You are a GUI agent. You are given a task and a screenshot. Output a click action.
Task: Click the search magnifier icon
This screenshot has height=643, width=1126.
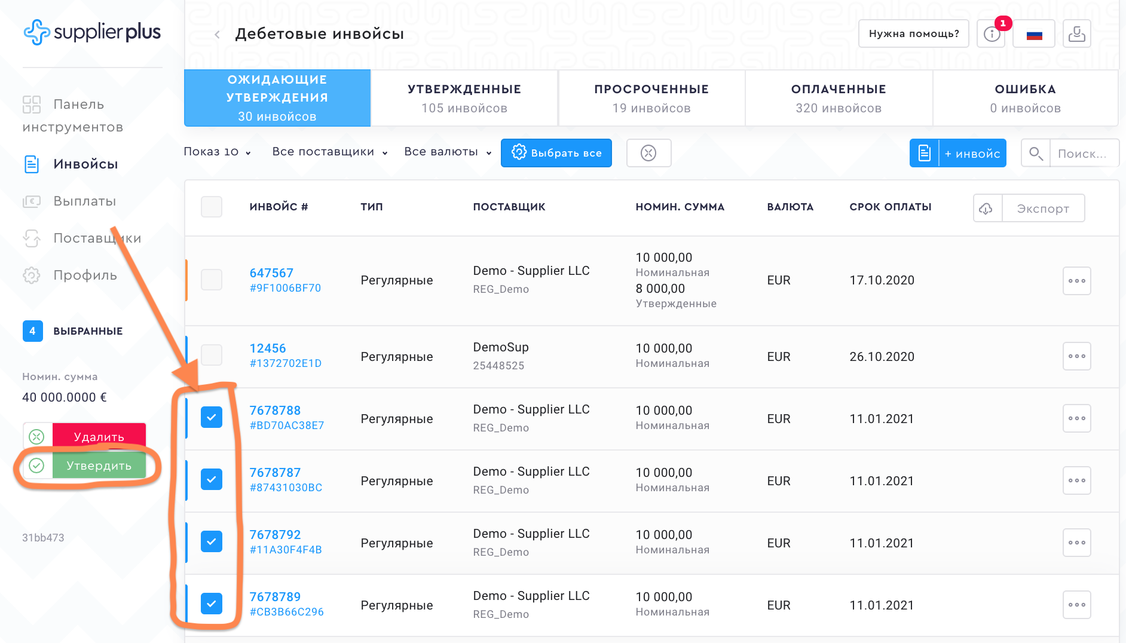click(x=1036, y=154)
